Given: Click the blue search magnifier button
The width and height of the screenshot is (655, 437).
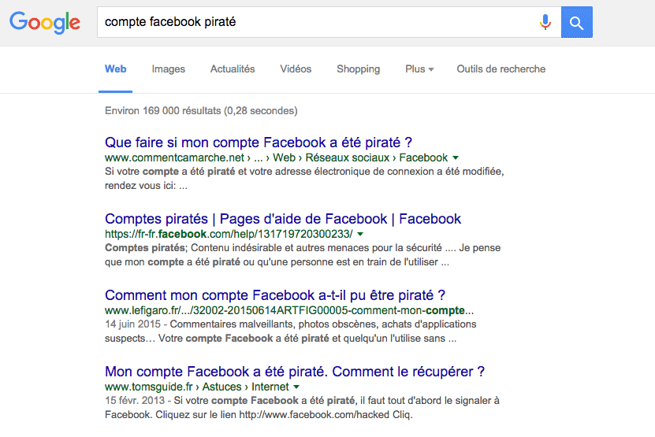Looking at the screenshot, I should (x=576, y=22).
